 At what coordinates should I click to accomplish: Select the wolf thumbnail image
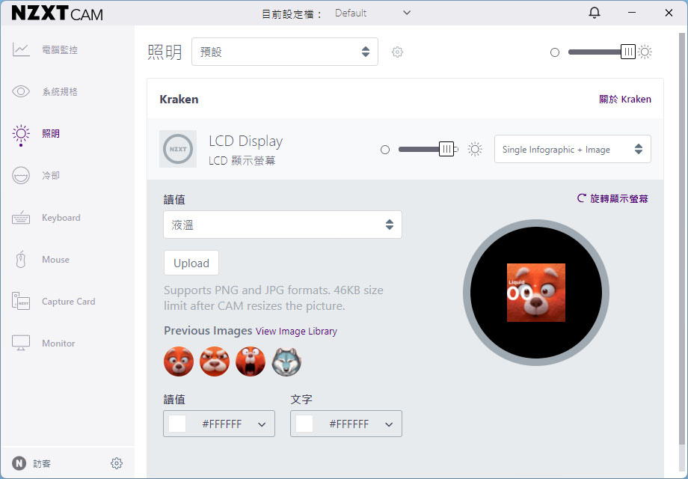click(x=286, y=361)
